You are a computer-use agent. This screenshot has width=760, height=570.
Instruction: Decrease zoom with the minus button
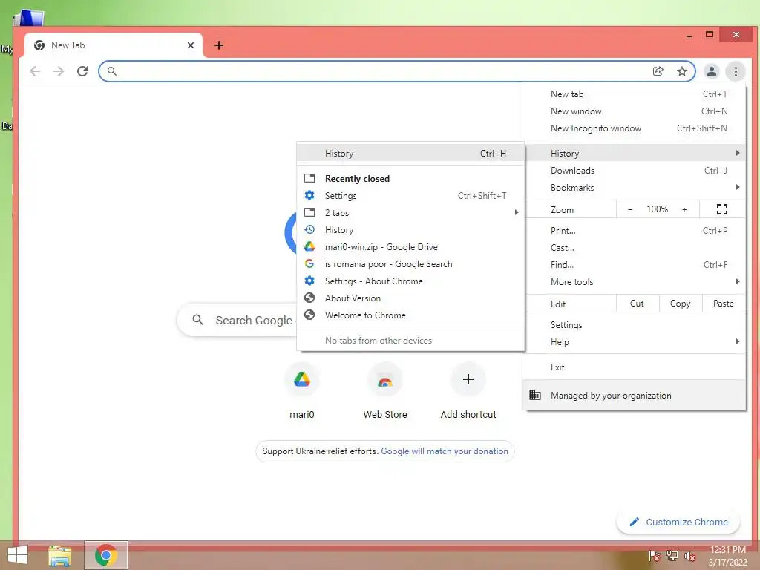tap(629, 209)
